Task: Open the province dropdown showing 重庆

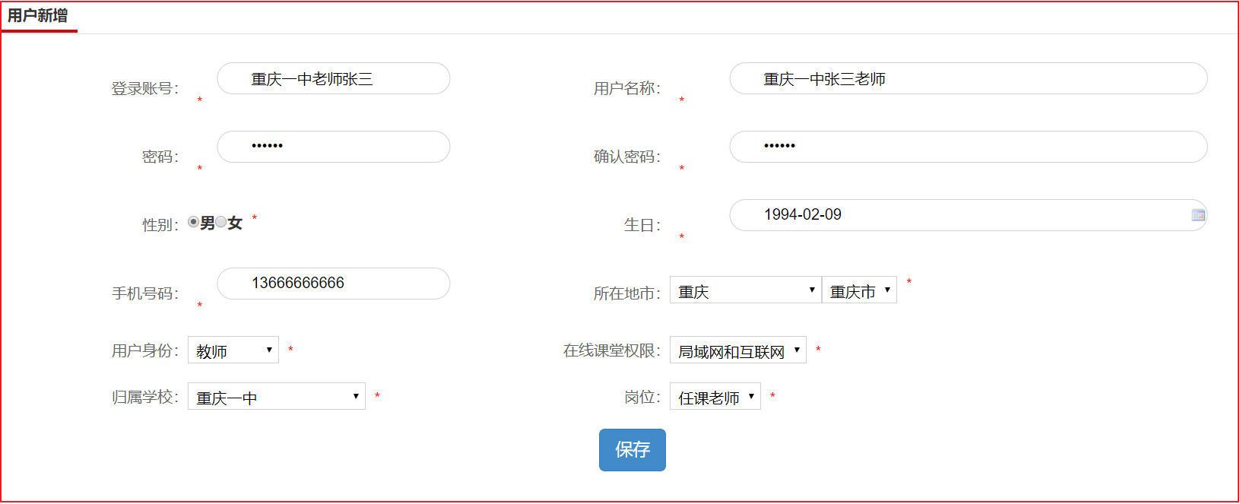Action: pos(745,290)
